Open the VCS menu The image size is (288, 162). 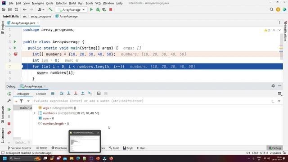click(98, 3)
